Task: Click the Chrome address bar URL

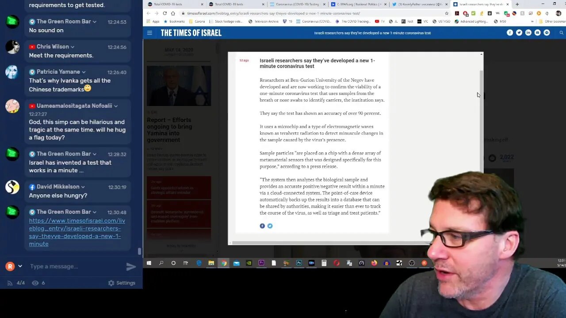Action: 273,13
